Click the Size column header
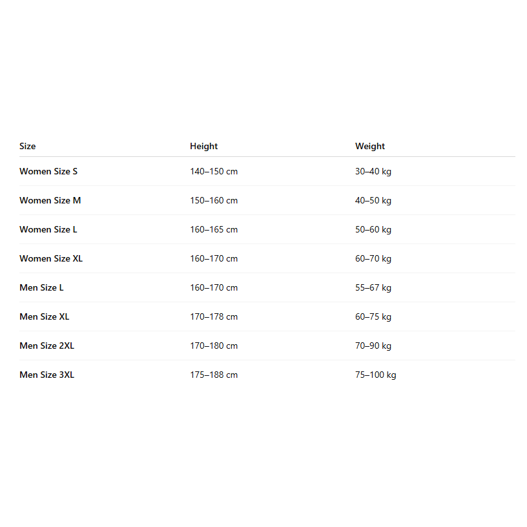This screenshot has height=527, width=527. pos(28,147)
